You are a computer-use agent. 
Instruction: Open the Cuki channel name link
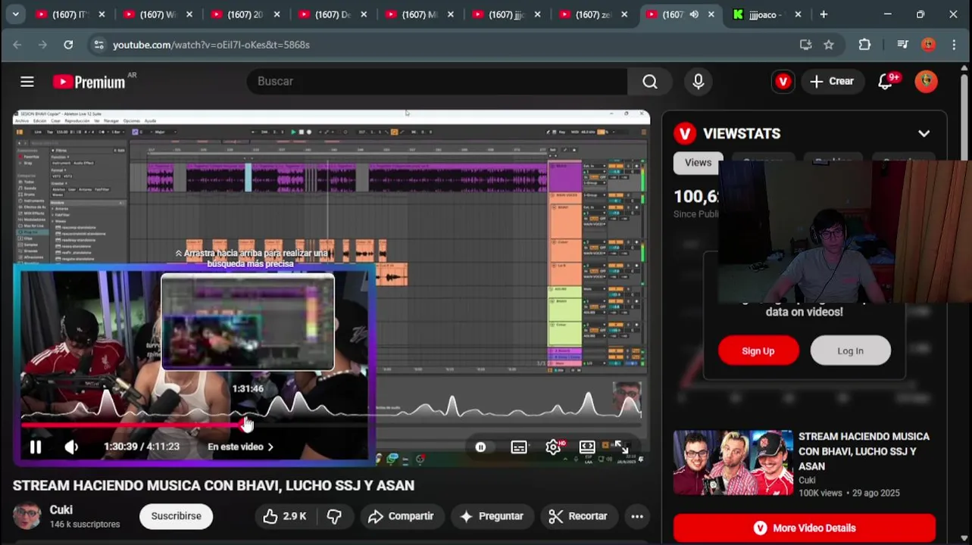(x=61, y=510)
